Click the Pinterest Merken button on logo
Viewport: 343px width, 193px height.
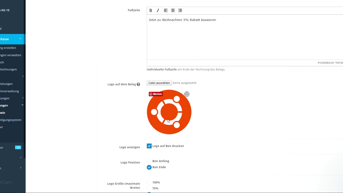click(156, 94)
